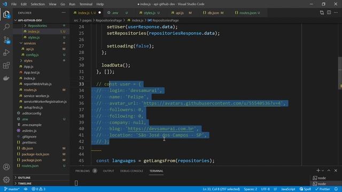This screenshot has height=192, width=342.
Task: Click errors and warnings status indicator
Action: click(38, 189)
